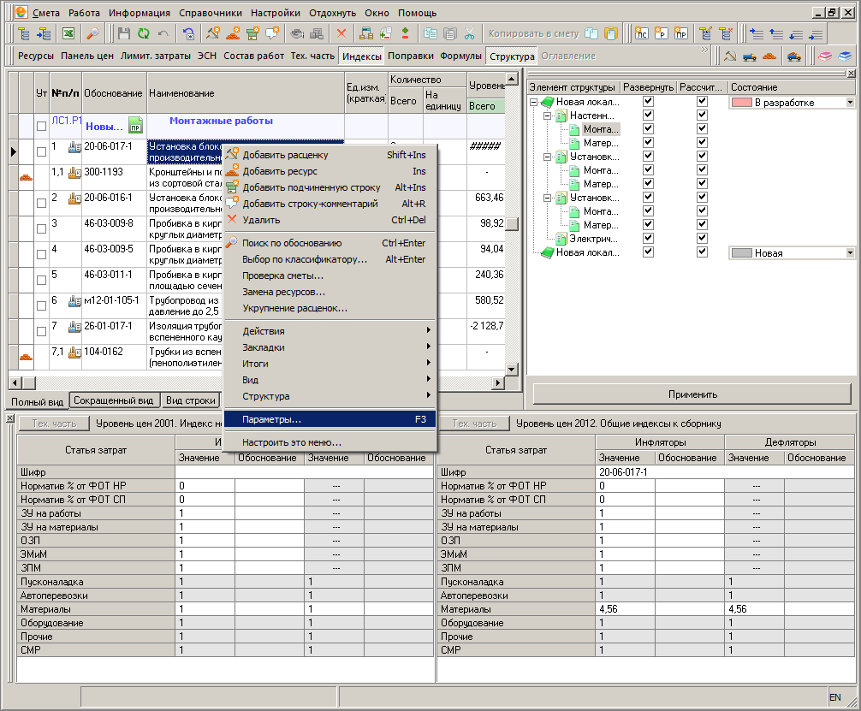This screenshot has width=861, height=711.
Task: Open the 'Новая' state dropdown
Action: pos(850,252)
